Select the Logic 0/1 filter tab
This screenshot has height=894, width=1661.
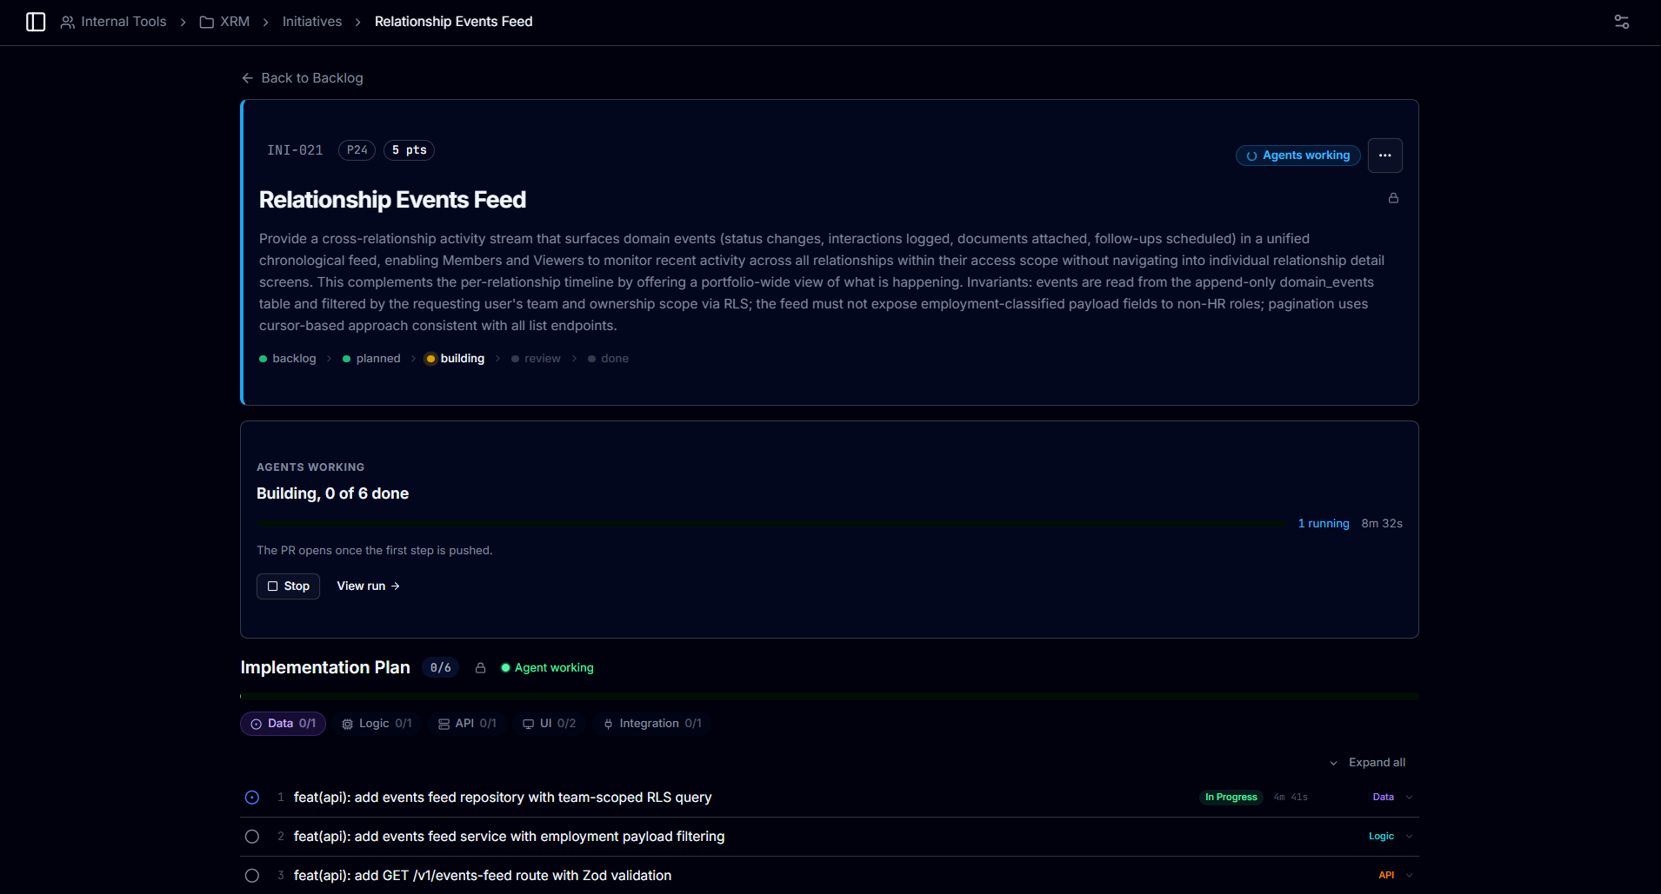pos(377,724)
